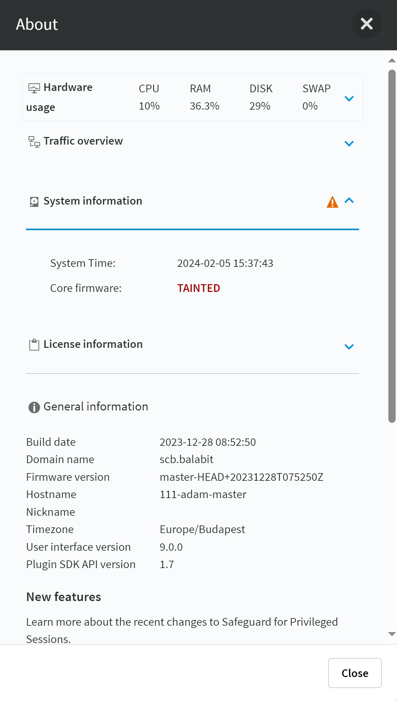Click the vertical scrollbar thumb
Viewport: 397px width, 701px height.
click(392, 246)
